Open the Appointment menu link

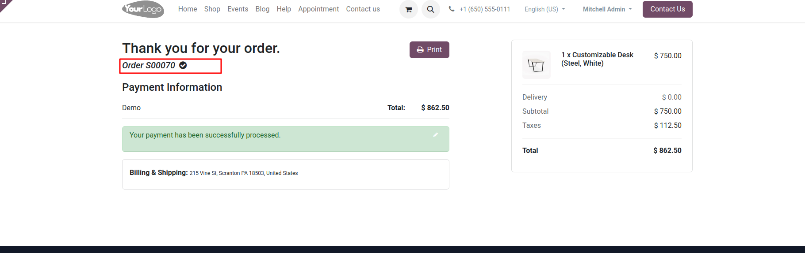click(x=318, y=9)
